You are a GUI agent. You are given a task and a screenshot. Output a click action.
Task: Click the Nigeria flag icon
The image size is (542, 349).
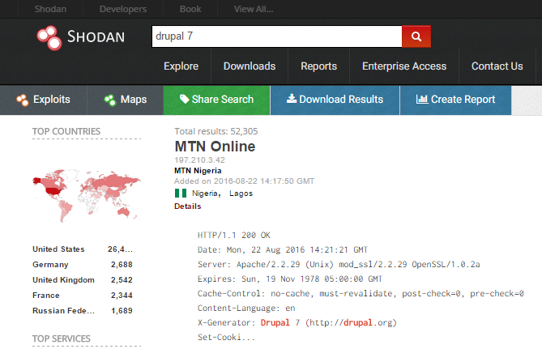coord(181,194)
